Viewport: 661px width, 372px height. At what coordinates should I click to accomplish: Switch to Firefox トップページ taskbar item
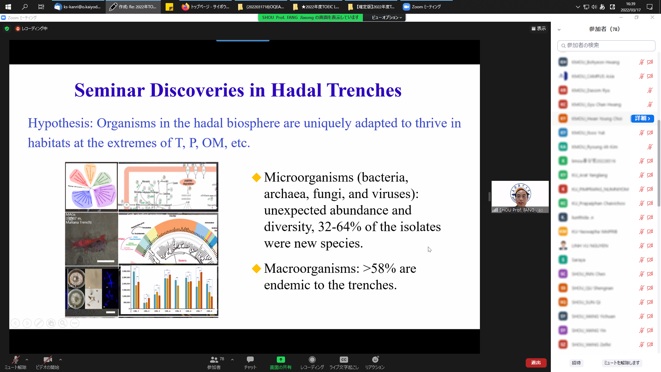[x=206, y=7]
